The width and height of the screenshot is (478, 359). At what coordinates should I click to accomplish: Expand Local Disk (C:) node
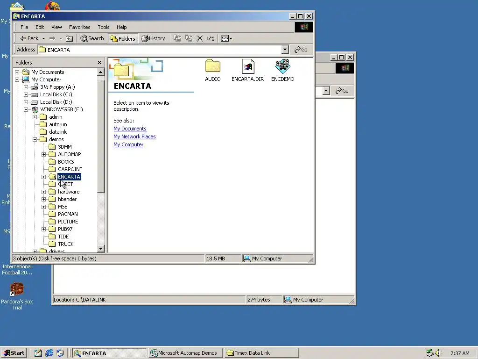click(26, 94)
